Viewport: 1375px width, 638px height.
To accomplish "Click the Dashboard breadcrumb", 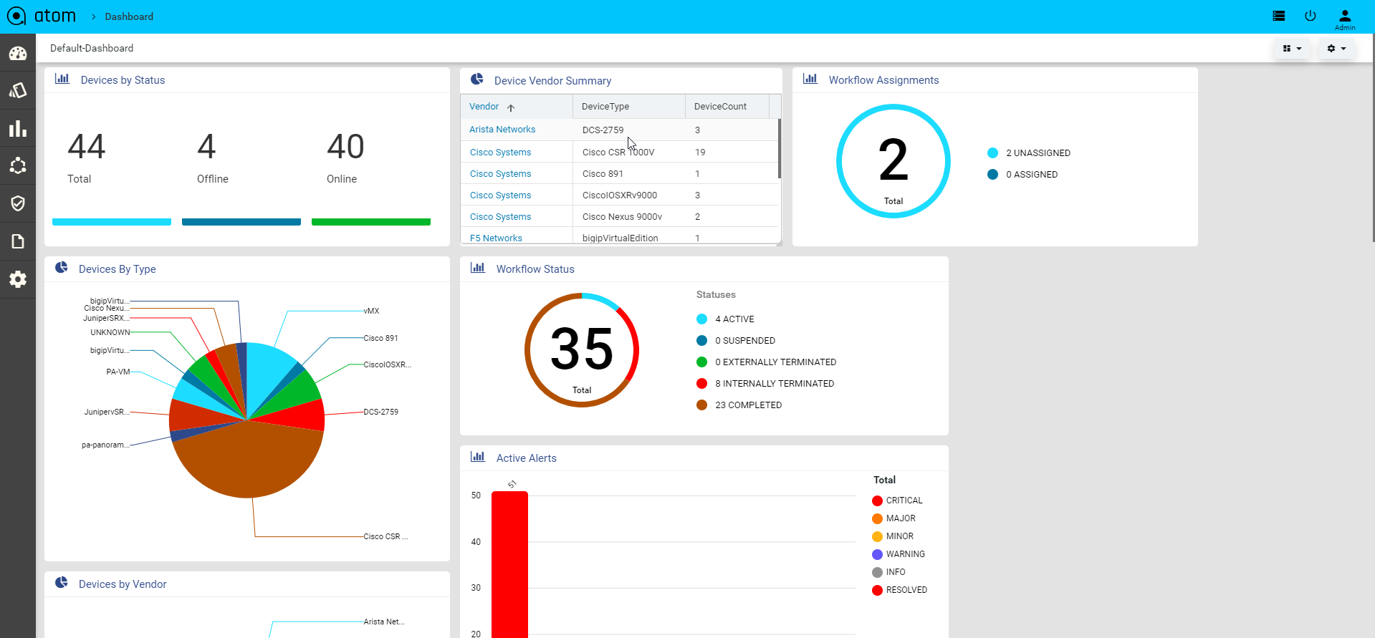I will tap(129, 16).
